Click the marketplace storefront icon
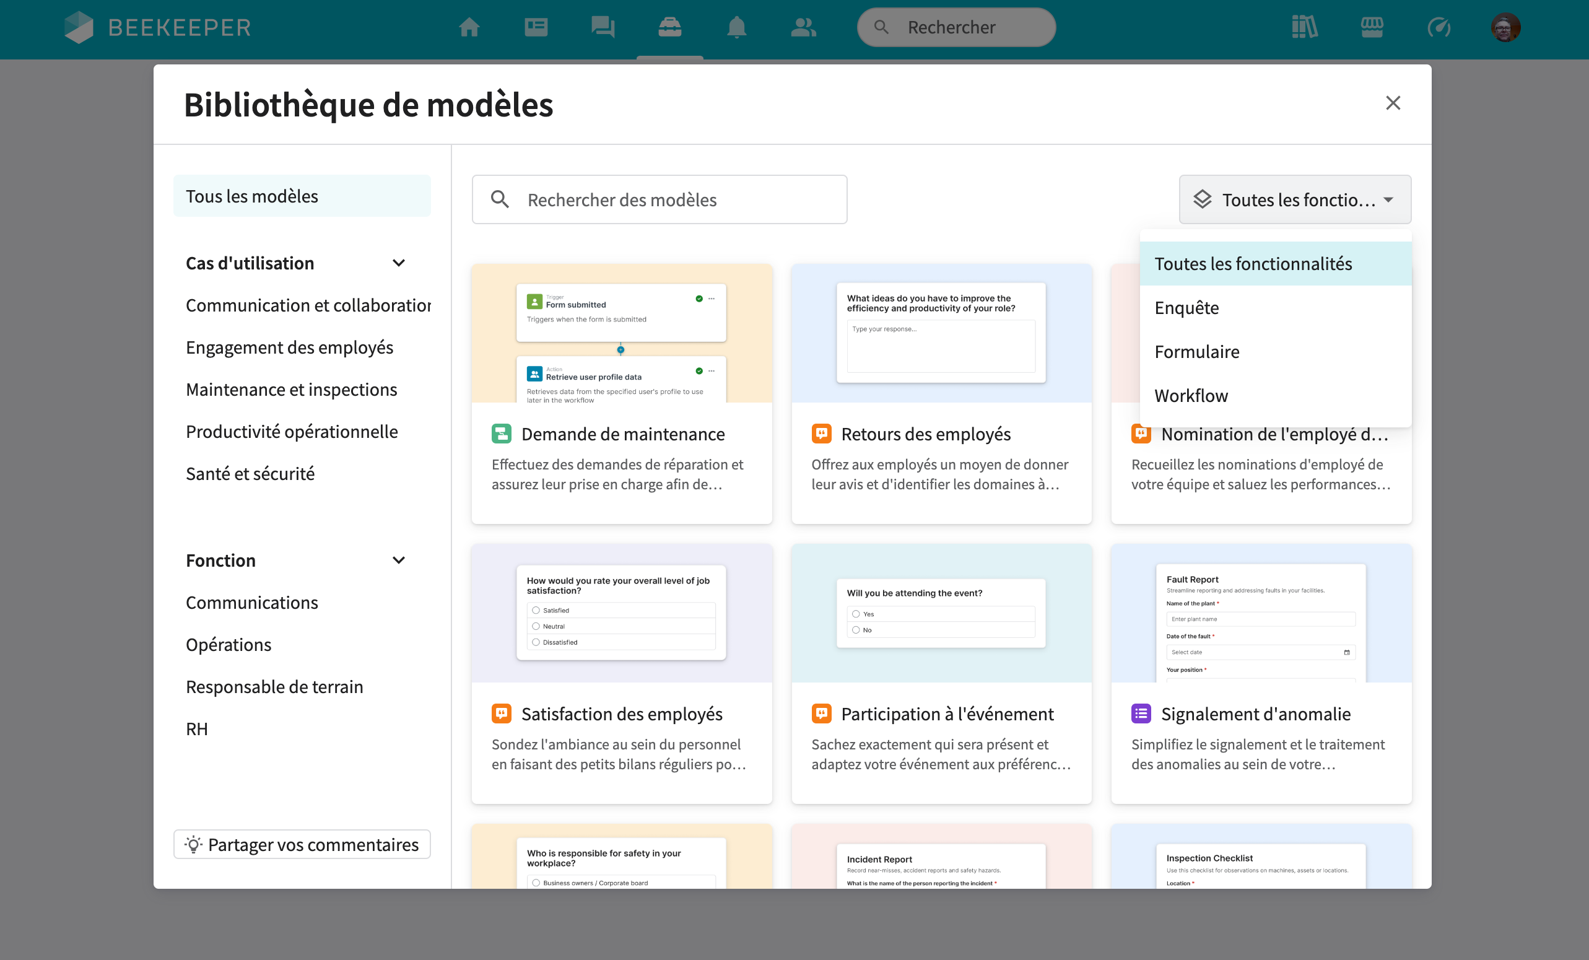The height and width of the screenshot is (960, 1589). pos(1373,27)
